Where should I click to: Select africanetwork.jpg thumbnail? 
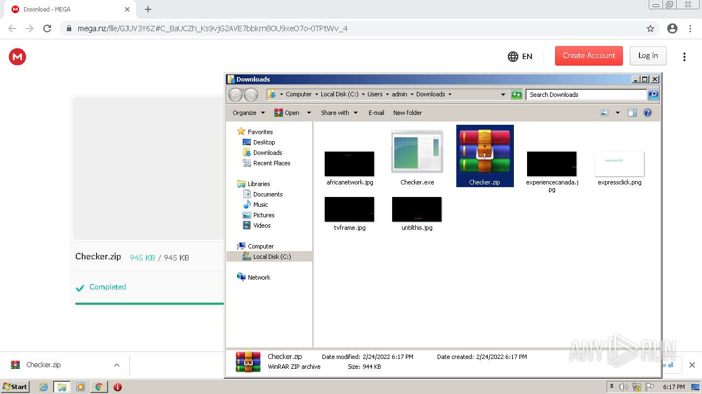[x=349, y=164]
